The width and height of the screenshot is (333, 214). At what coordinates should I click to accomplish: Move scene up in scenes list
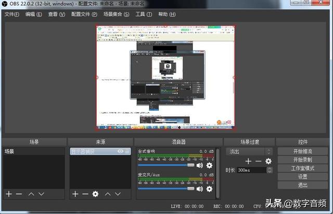coord(31,194)
